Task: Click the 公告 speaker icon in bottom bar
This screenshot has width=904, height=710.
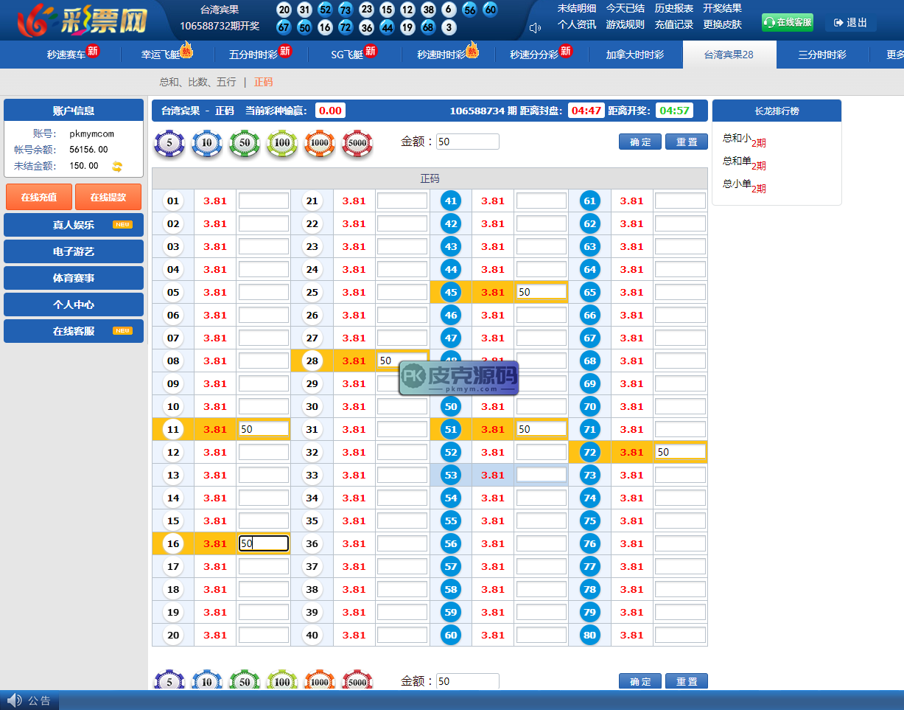Action: point(14,700)
